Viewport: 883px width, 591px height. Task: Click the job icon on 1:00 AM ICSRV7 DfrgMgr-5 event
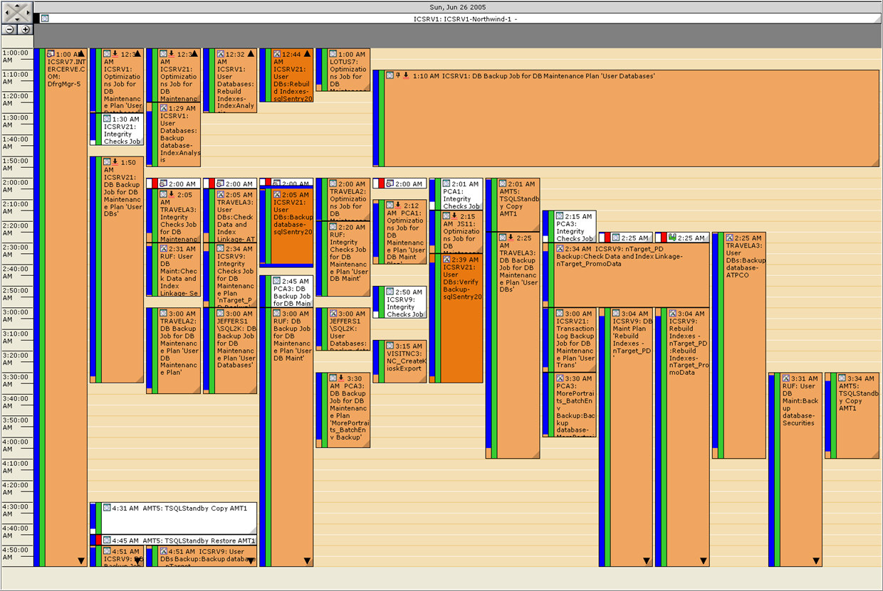tap(51, 54)
